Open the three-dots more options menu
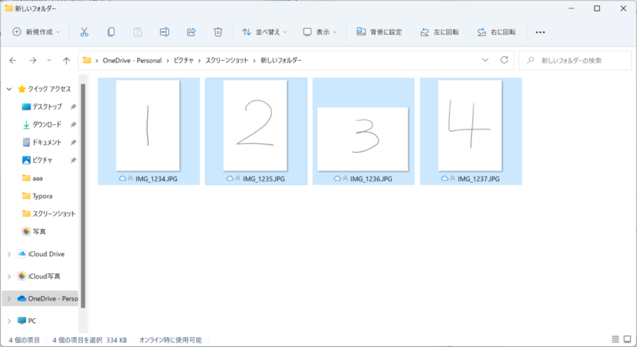Image resolution: width=637 pixels, height=347 pixels. pyautogui.click(x=540, y=32)
